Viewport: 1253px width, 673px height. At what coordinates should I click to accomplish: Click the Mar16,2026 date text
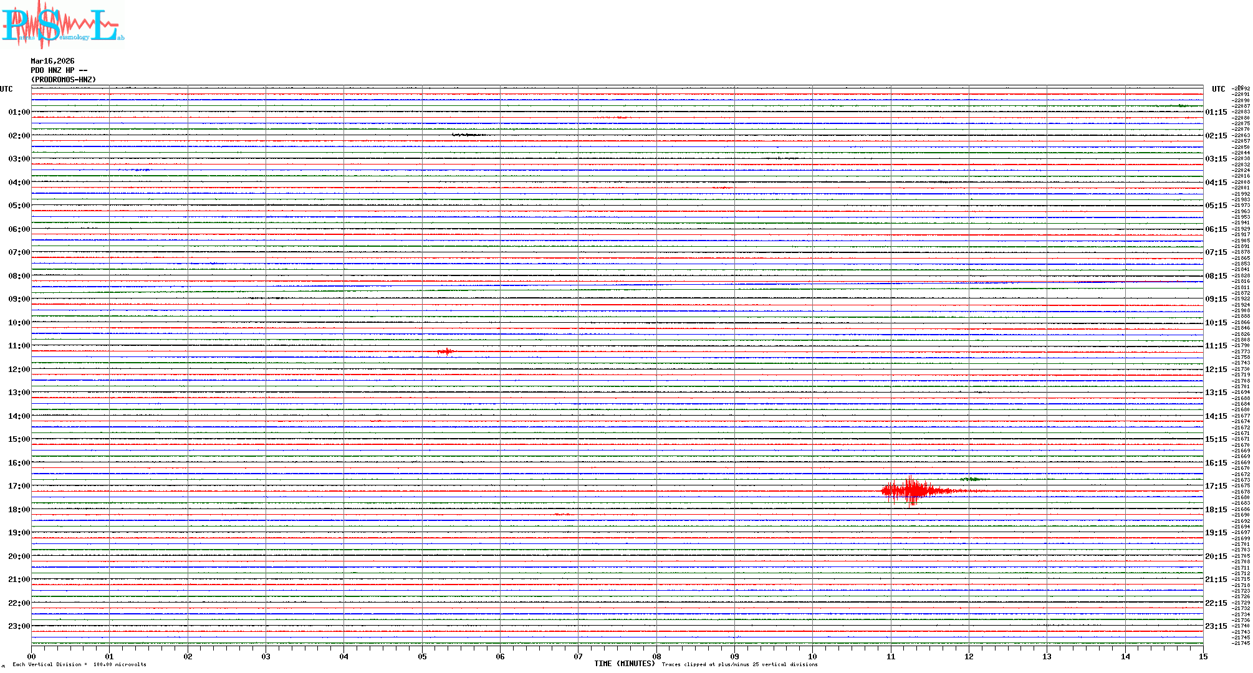click(52, 61)
